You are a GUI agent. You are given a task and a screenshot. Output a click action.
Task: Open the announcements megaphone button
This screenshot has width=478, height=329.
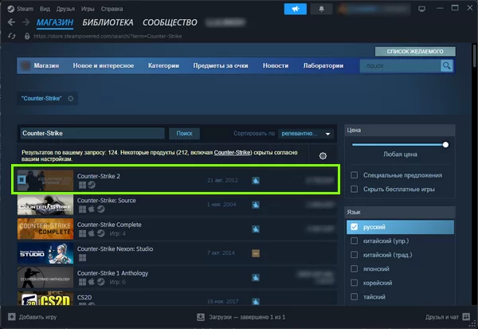[295, 9]
